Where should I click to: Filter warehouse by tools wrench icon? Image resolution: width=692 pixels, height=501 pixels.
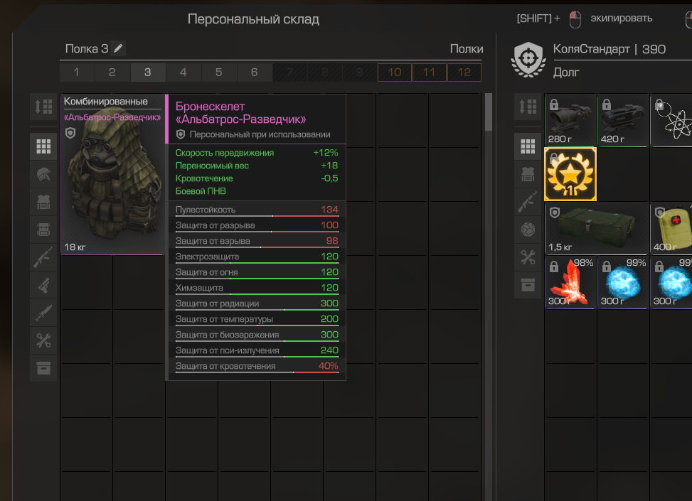click(x=43, y=340)
